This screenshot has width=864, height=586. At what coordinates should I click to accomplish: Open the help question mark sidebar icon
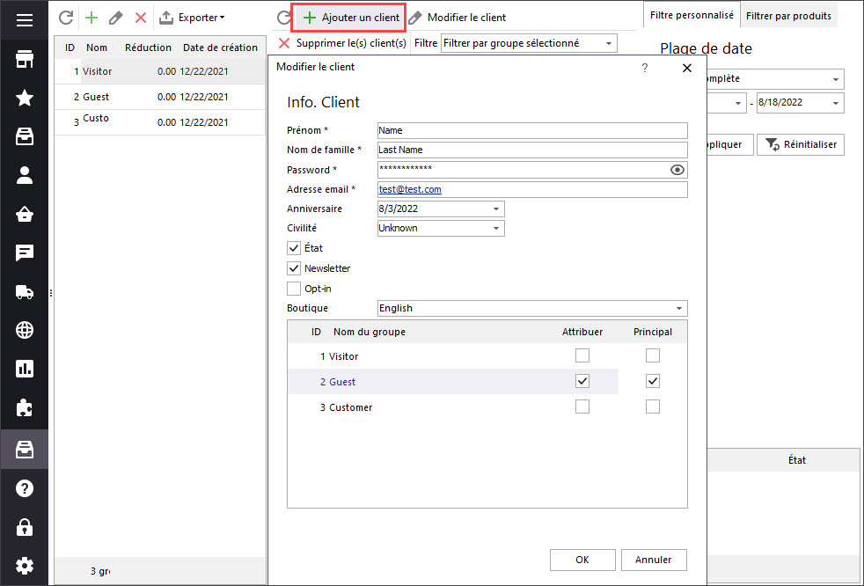(25, 488)
